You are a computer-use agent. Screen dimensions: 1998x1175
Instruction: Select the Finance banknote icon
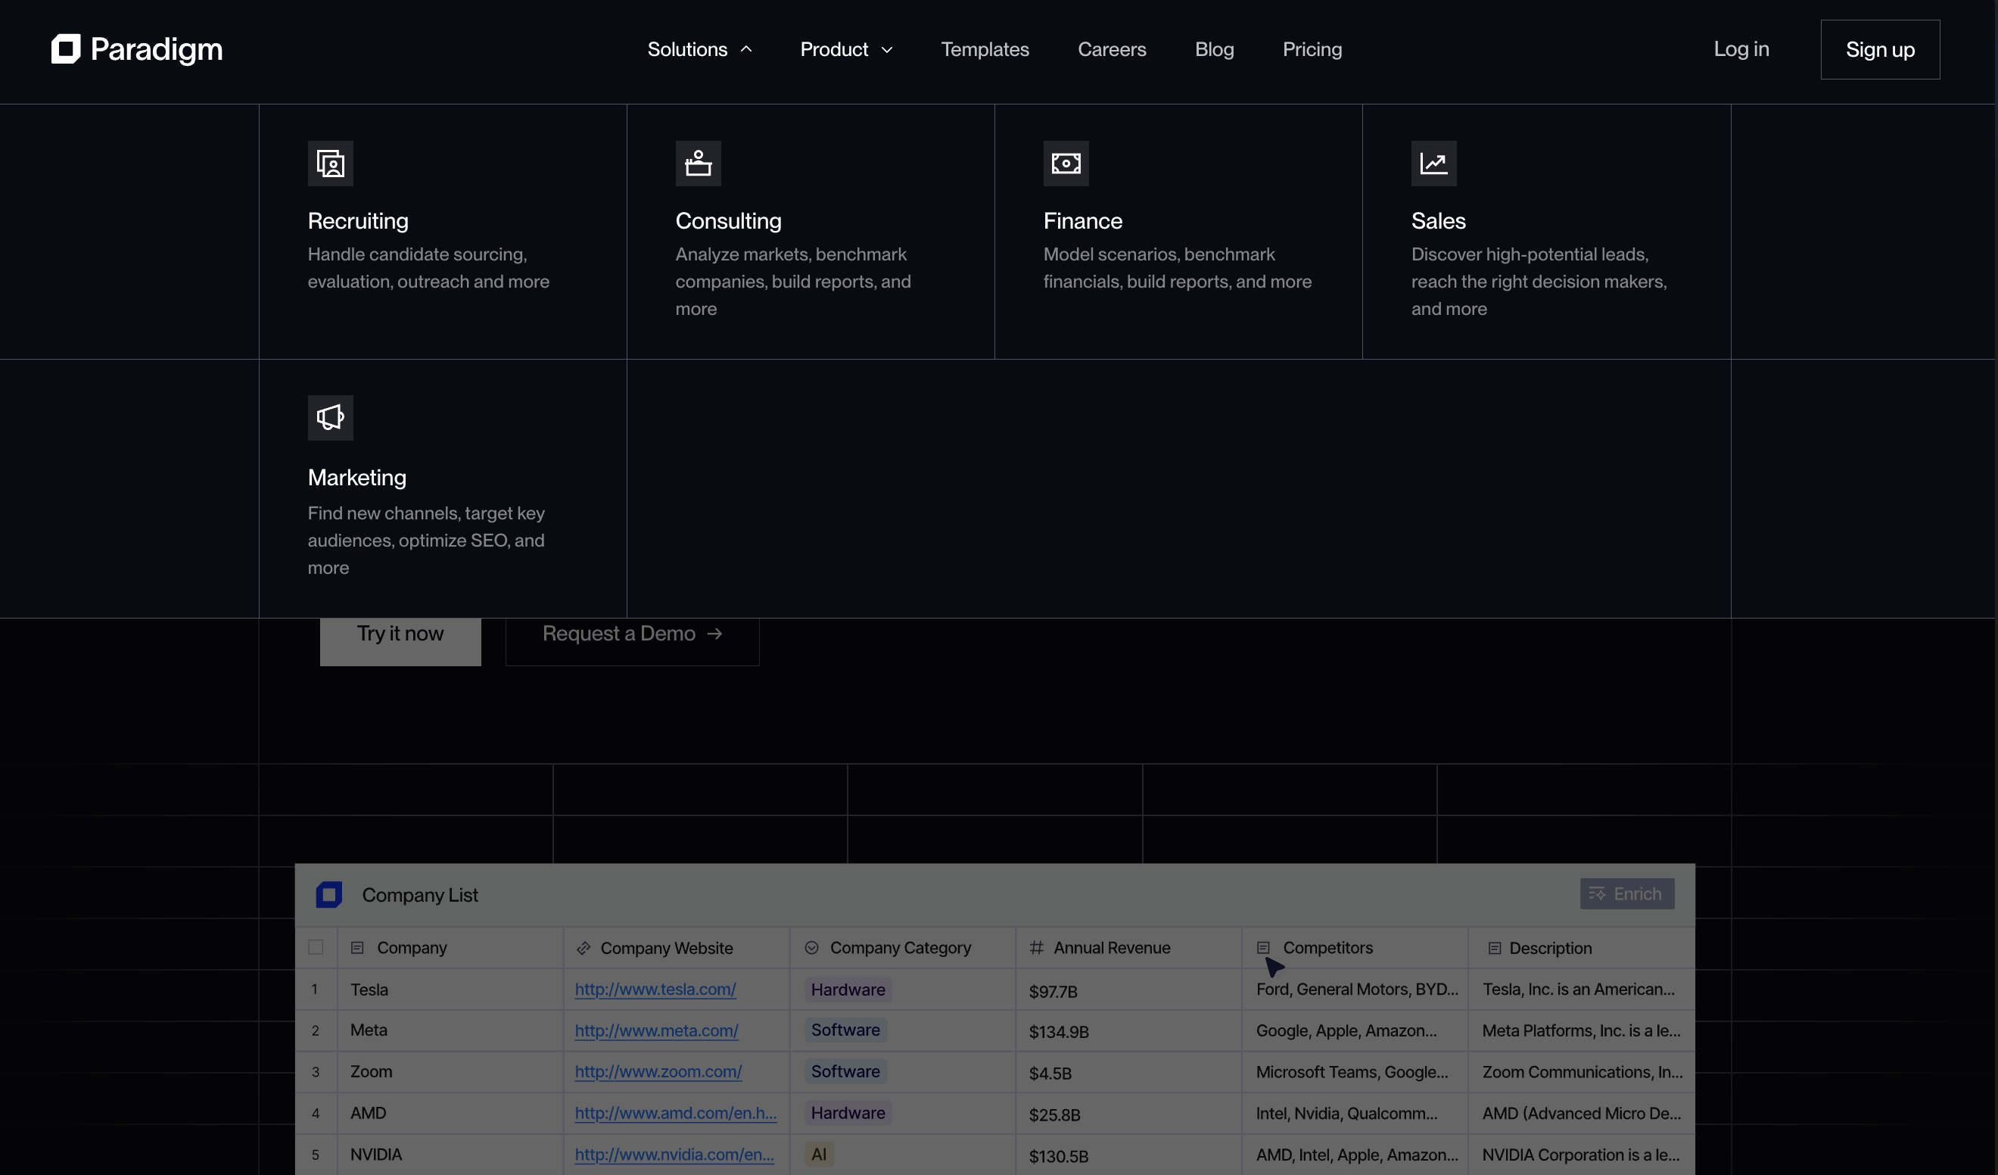[1066, 164]
